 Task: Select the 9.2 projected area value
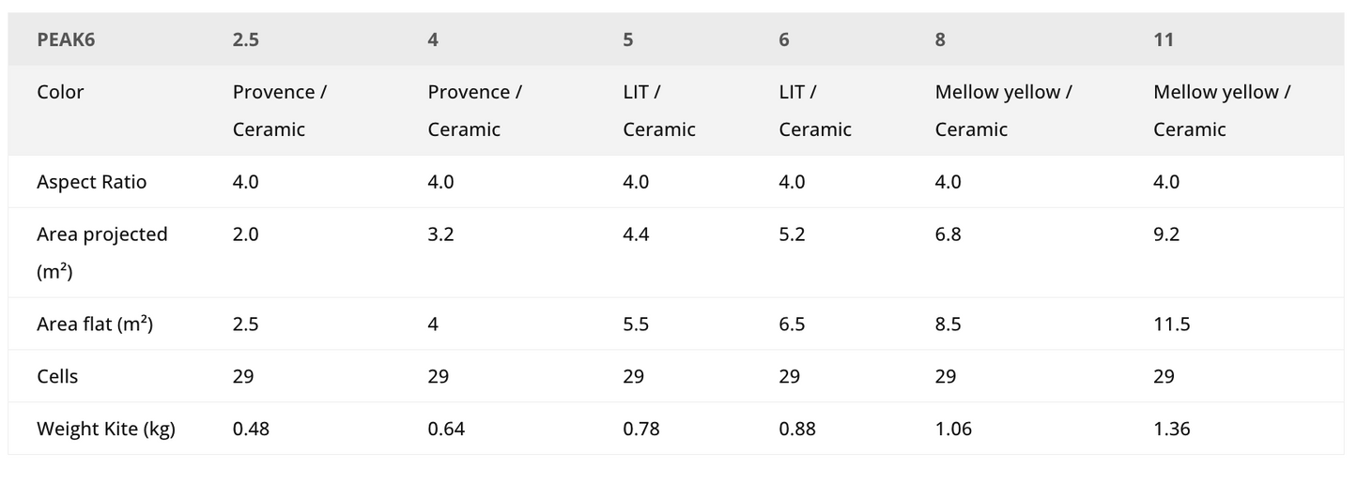coord(1166,234)
